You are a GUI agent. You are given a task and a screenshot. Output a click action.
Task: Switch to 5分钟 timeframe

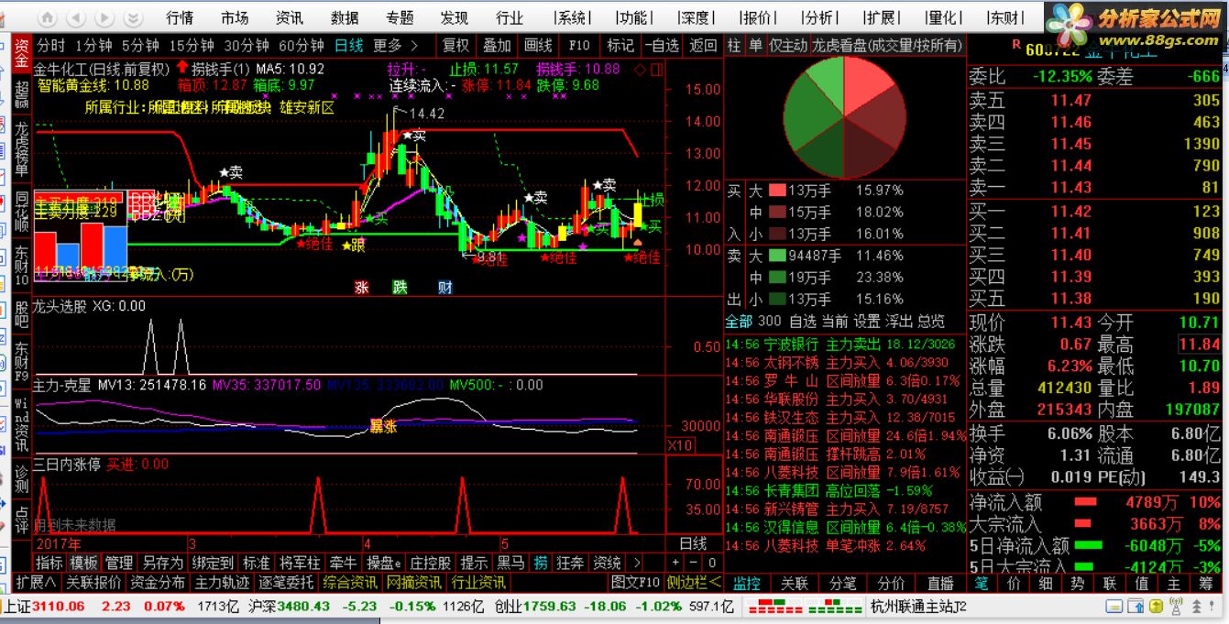coord(140,46)
